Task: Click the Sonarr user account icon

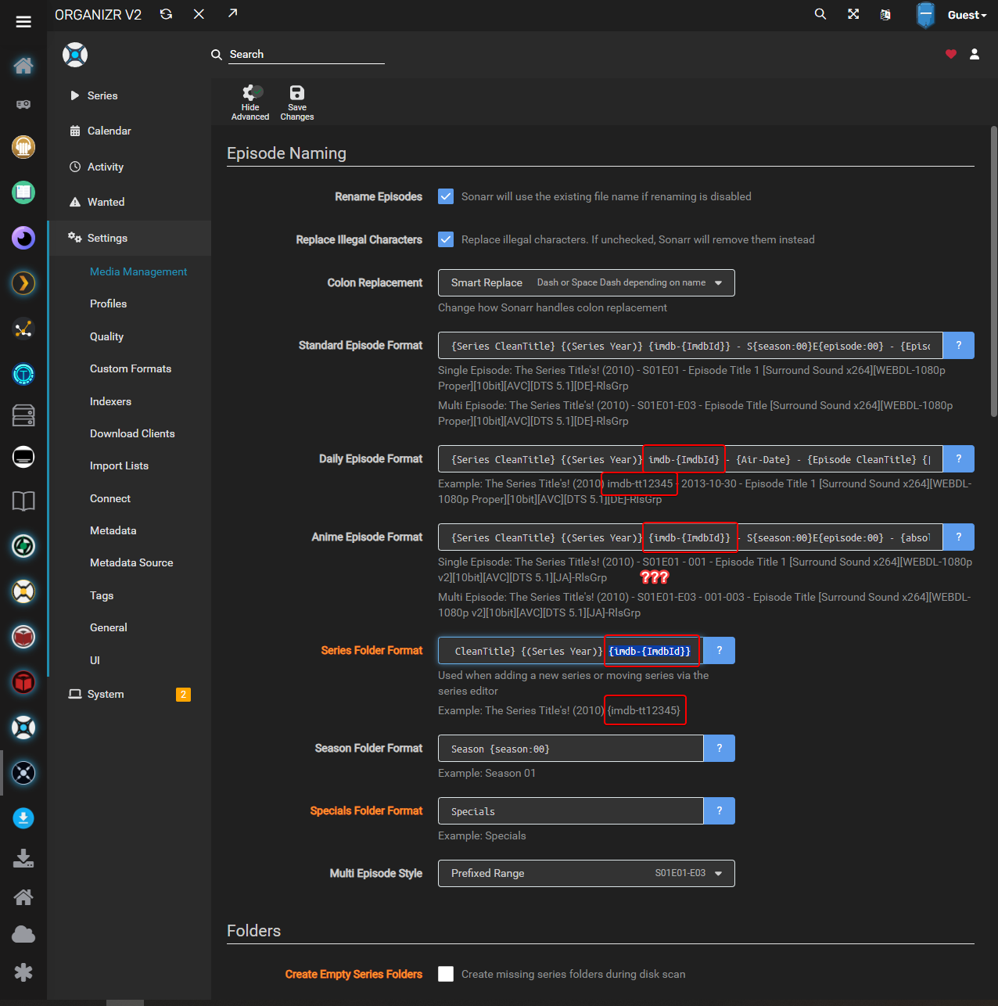Action: pos(975,54)
